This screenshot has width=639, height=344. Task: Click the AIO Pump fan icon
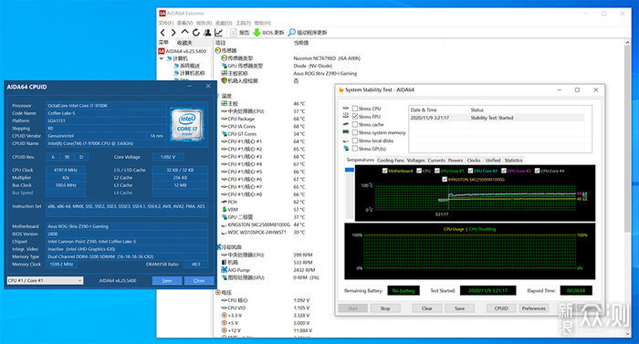[225, 270]
